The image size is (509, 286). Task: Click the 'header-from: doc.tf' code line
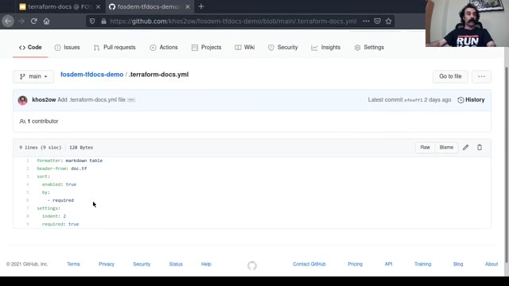[x=62, y=168]
